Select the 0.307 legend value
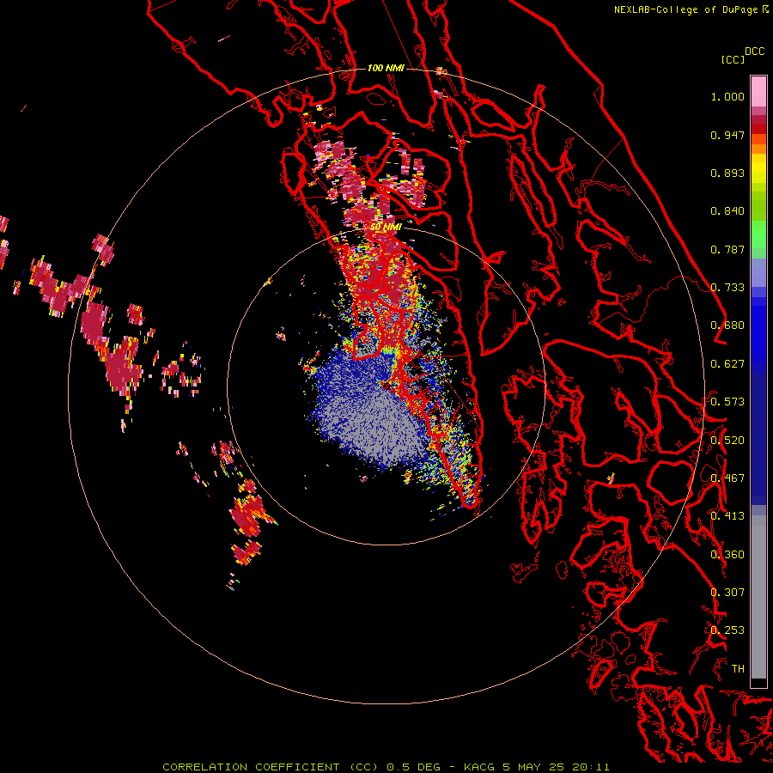 click(727, 593)
